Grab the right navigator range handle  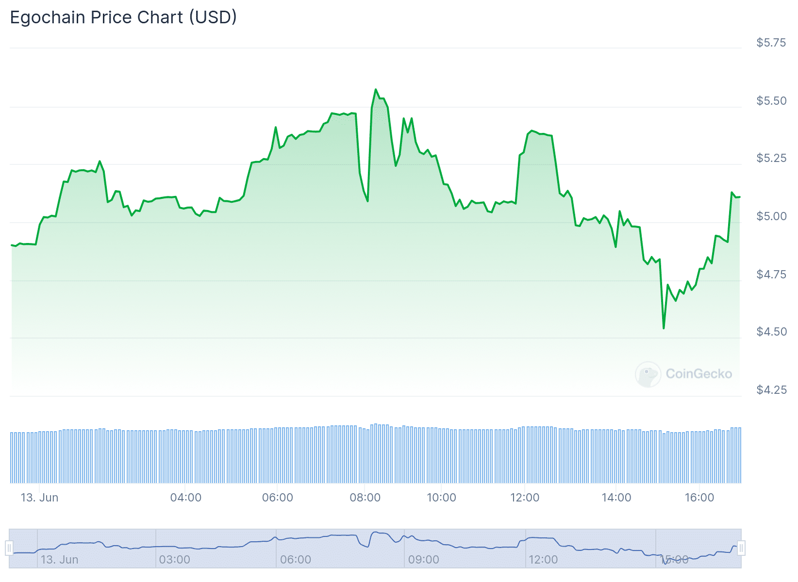(741, 549)
